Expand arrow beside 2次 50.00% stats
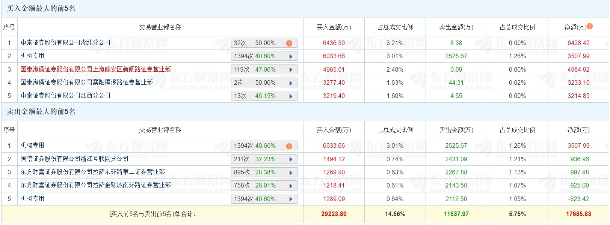 point(291,83)
